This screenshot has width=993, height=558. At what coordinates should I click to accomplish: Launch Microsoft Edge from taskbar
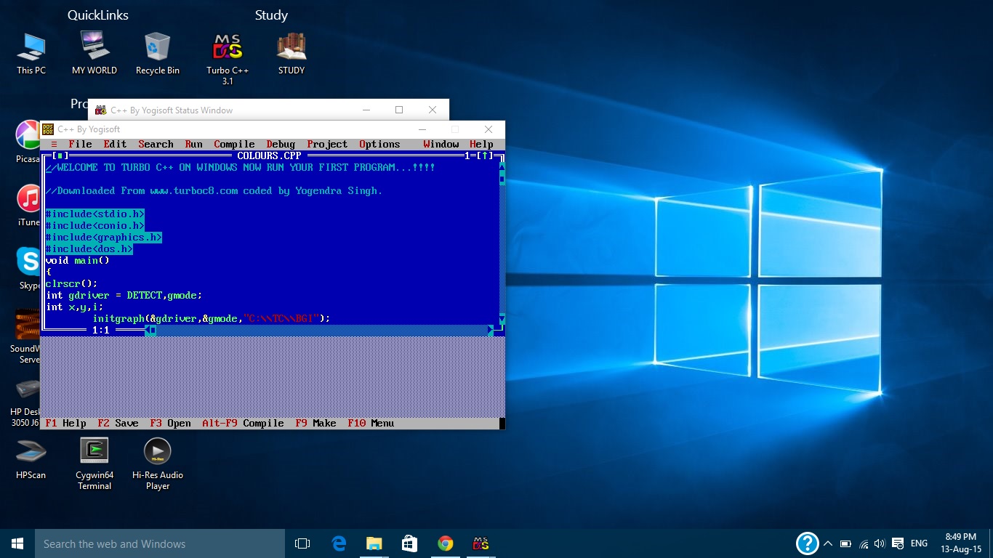pos(339,543)
